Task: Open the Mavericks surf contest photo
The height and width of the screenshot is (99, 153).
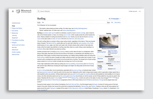Action: coord(109,41)
